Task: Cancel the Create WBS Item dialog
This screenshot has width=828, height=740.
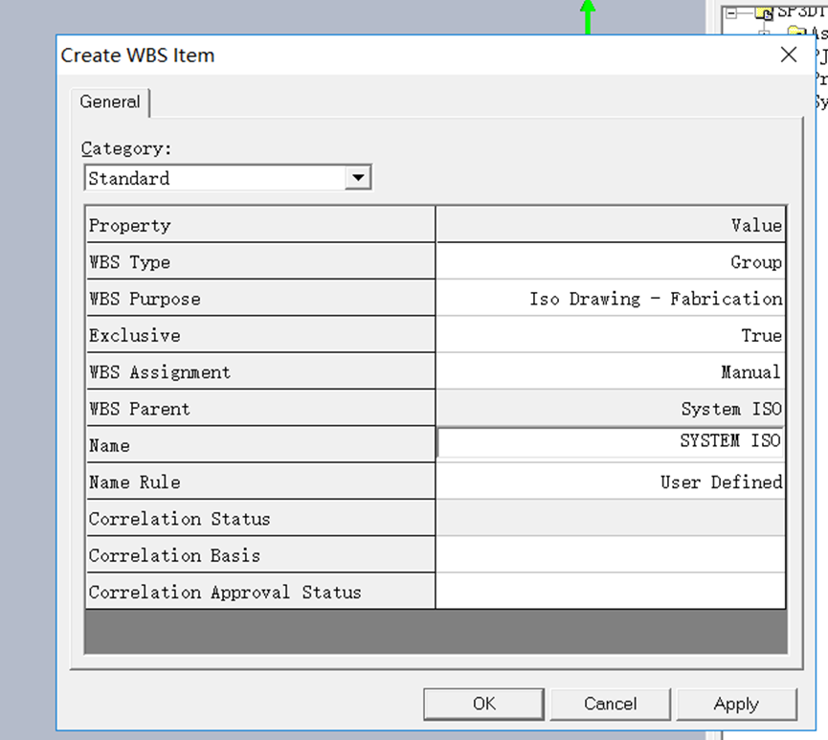Action: coord(610,704)
